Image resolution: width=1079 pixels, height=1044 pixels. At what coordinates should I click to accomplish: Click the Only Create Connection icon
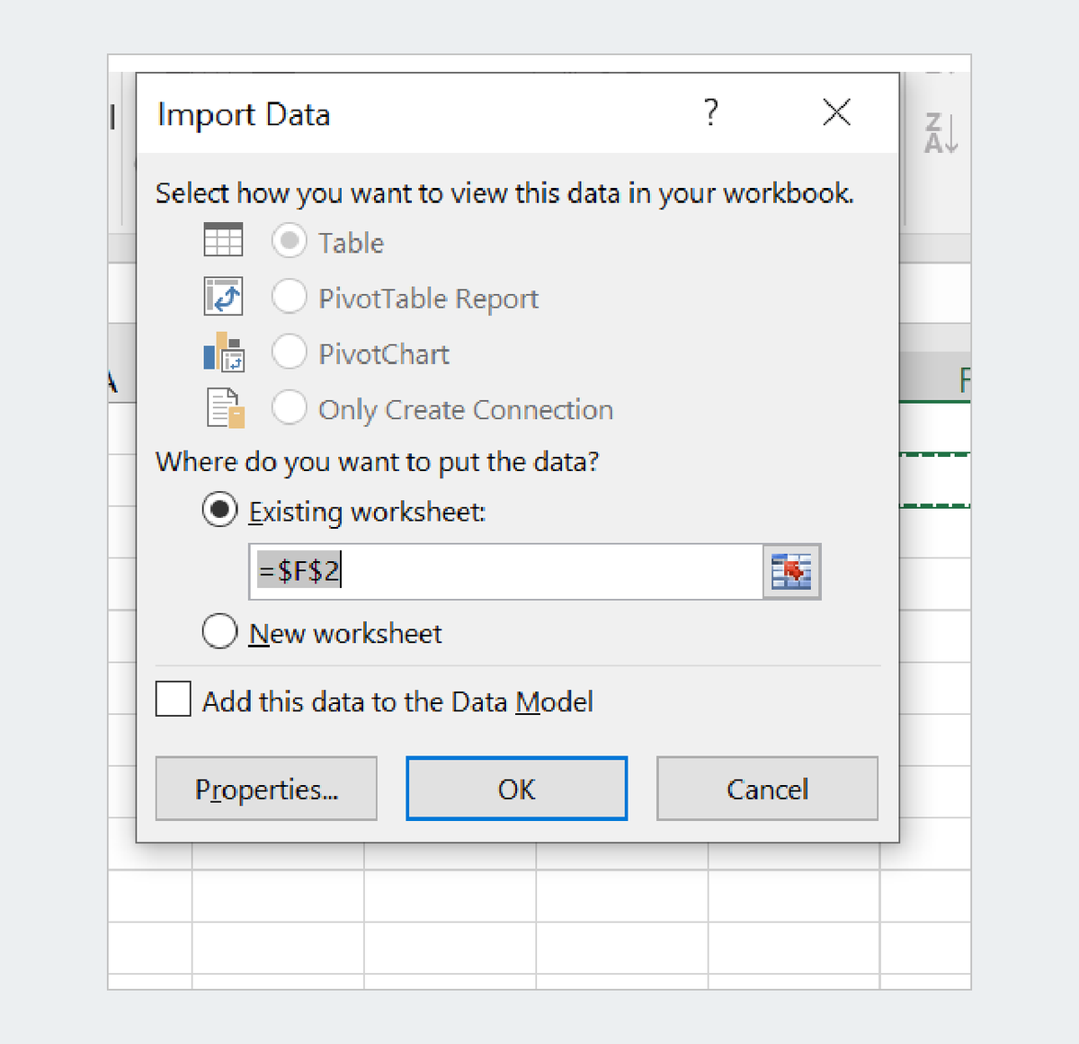(226, 407)
